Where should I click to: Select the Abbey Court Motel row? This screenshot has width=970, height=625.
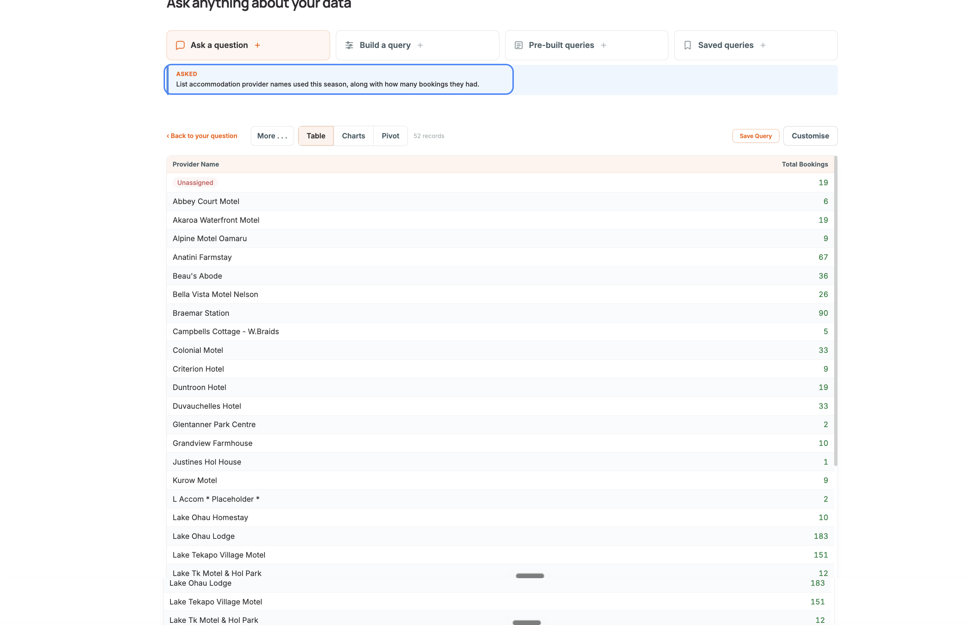(x=500, y=201)
